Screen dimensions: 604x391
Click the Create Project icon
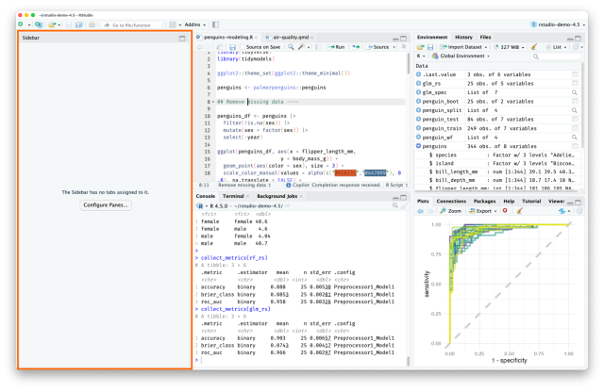(38, 24)
